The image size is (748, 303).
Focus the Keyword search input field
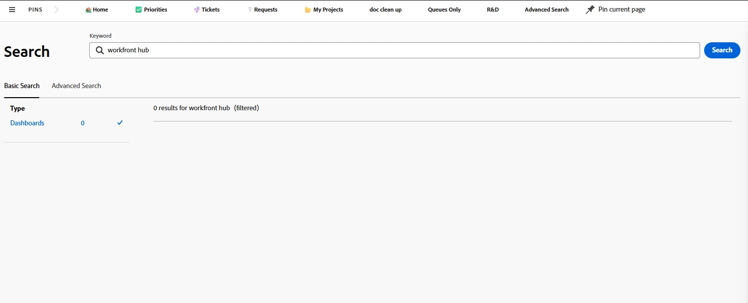pyautogui.click(x=394, y=50)
